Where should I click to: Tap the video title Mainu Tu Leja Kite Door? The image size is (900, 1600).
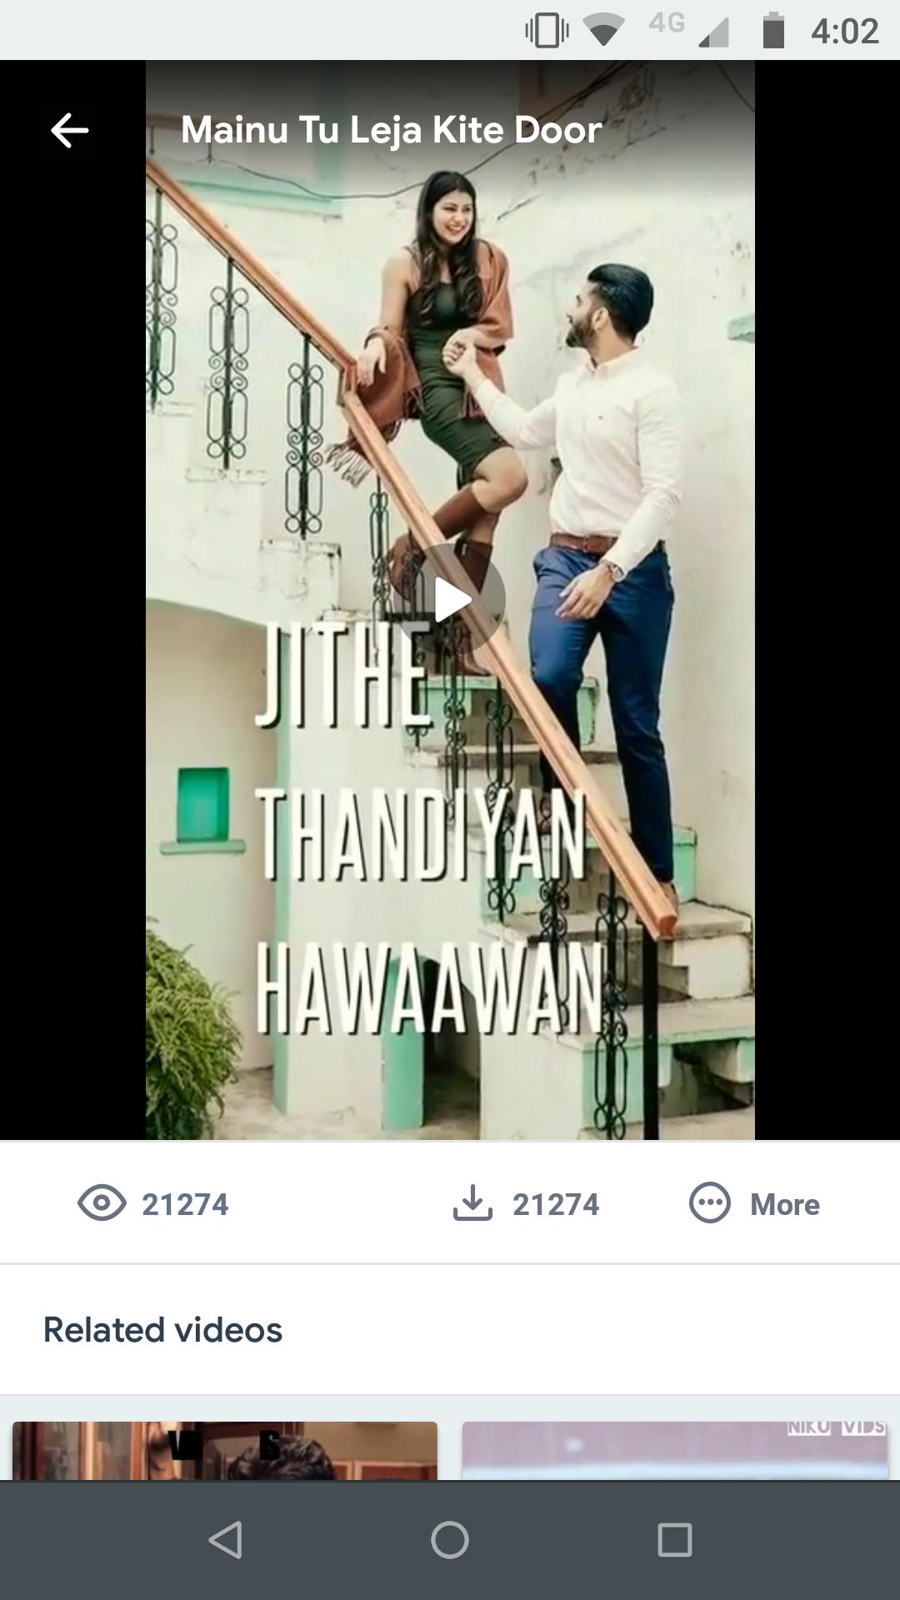[391, 130]
